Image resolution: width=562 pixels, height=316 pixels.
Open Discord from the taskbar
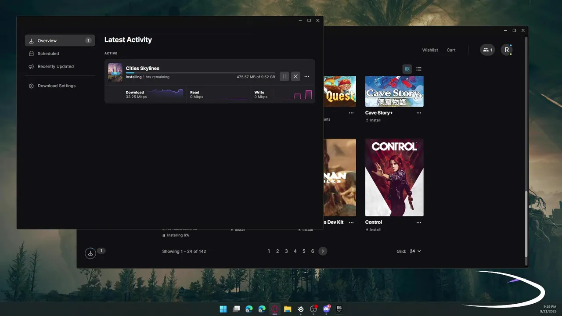[327, 309]
